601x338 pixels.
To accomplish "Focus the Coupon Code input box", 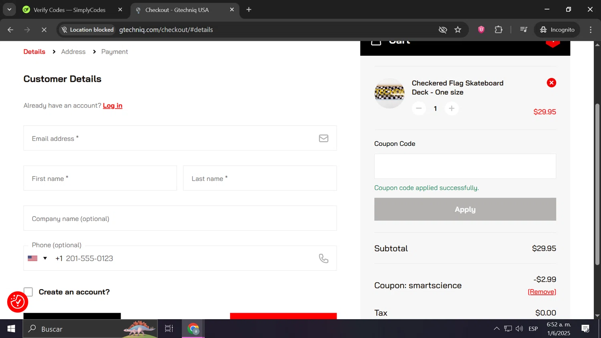I will [465, 166].
